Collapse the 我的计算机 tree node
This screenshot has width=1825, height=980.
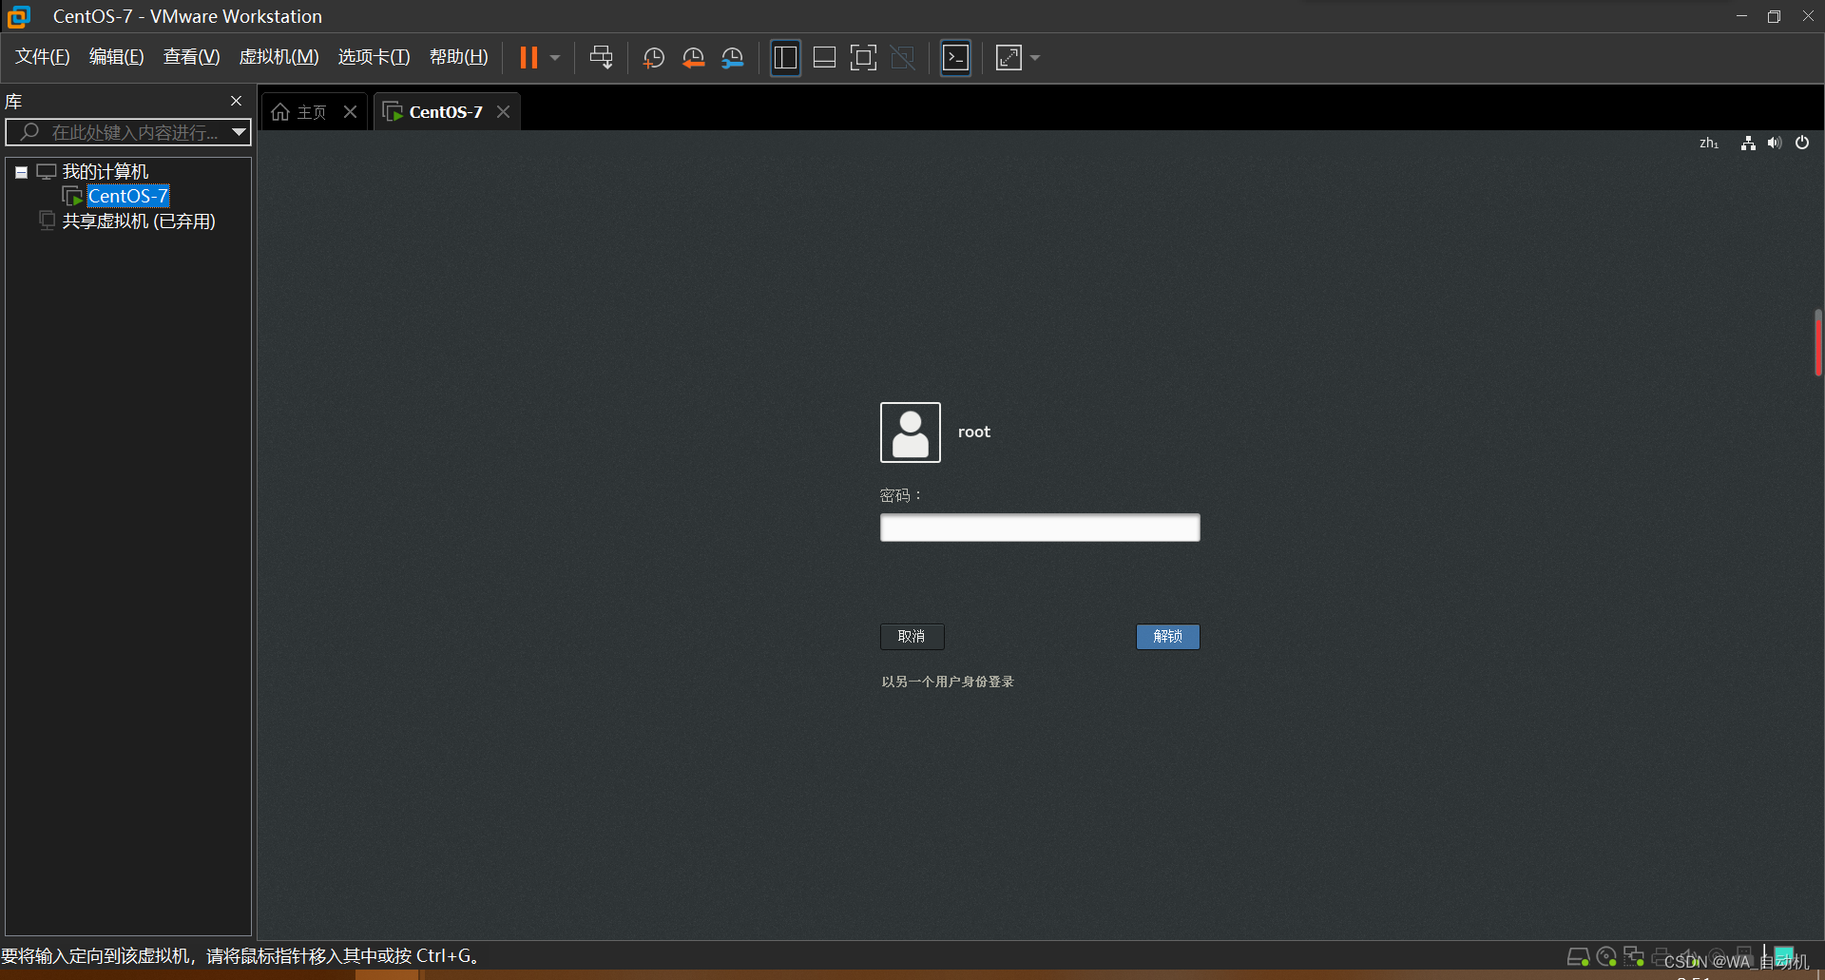coord(21,172)
